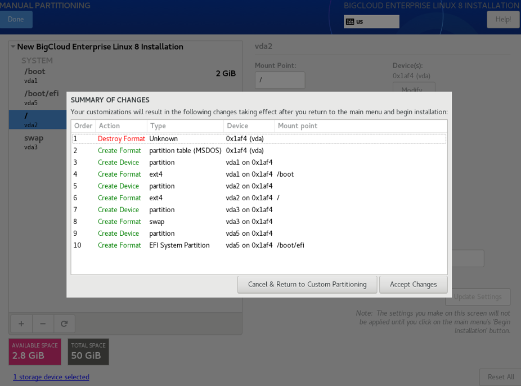This screenshot has width=521, height=386.
Task: Select the / vda2 partition entry
Action: (38, 120)
